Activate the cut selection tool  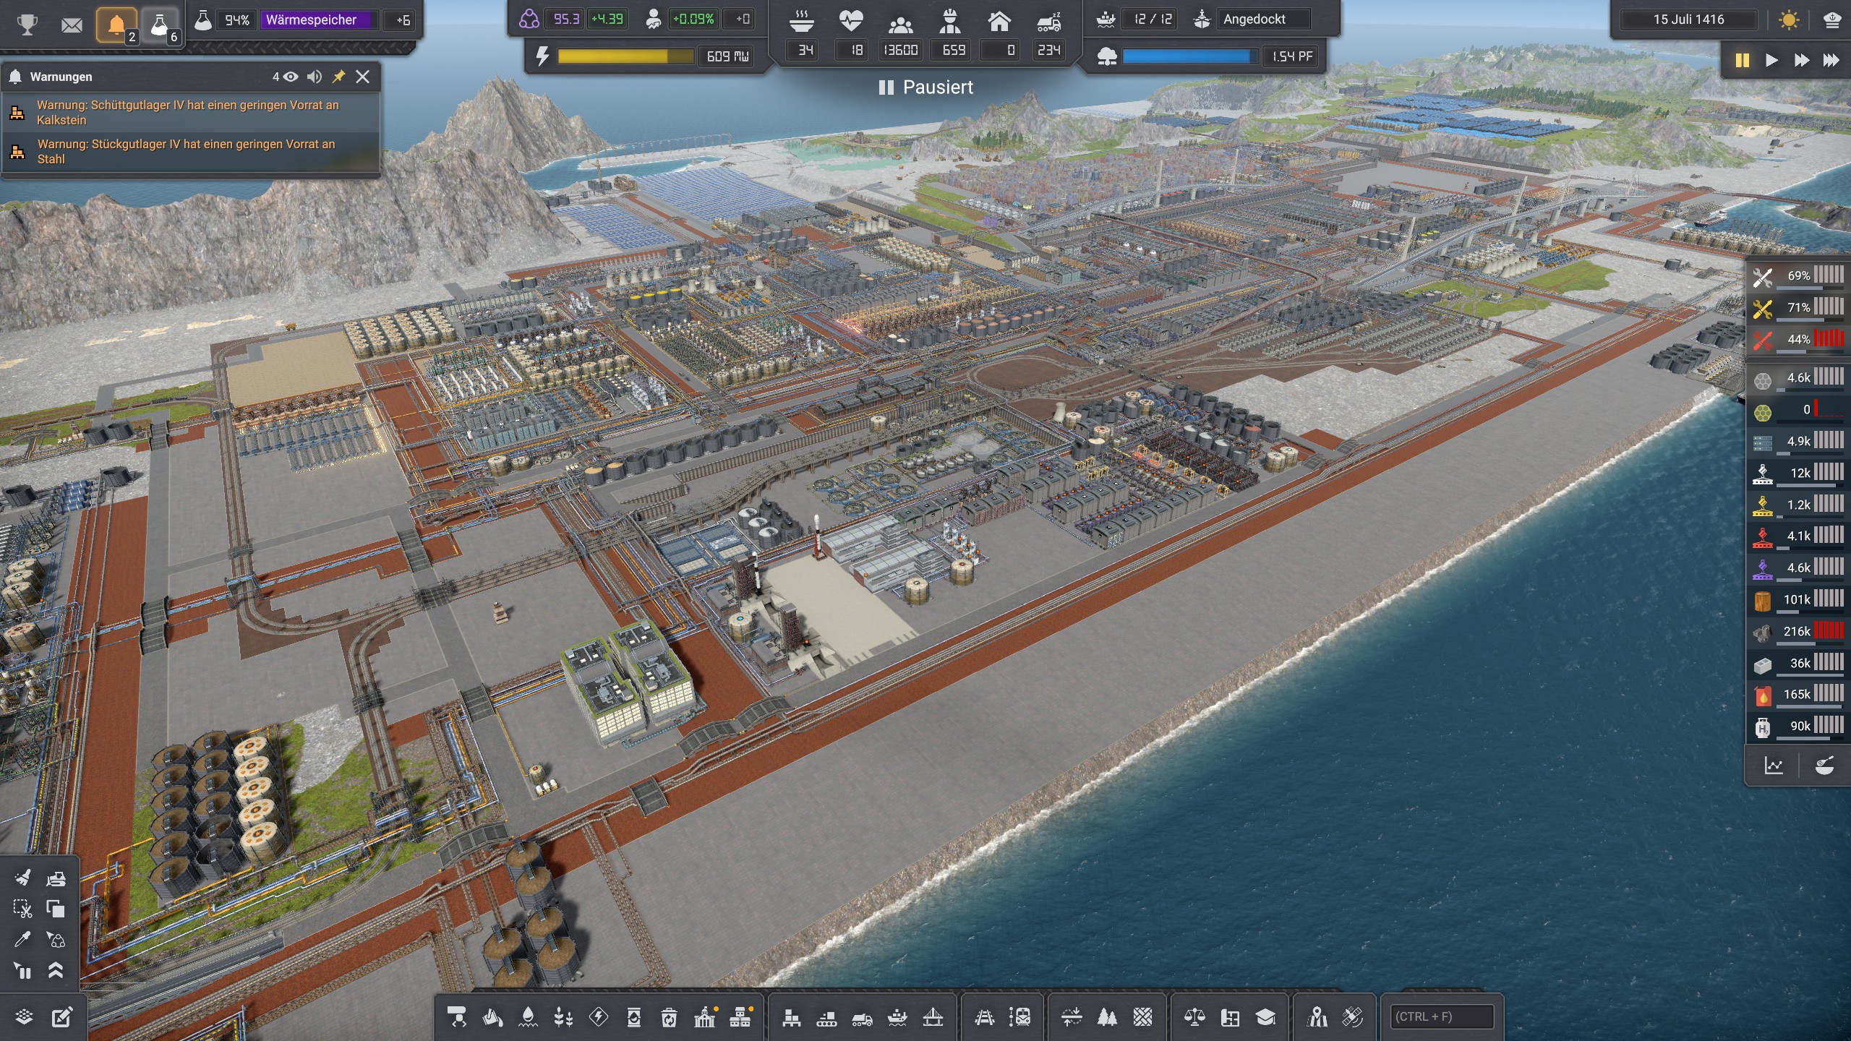(22, 909)
